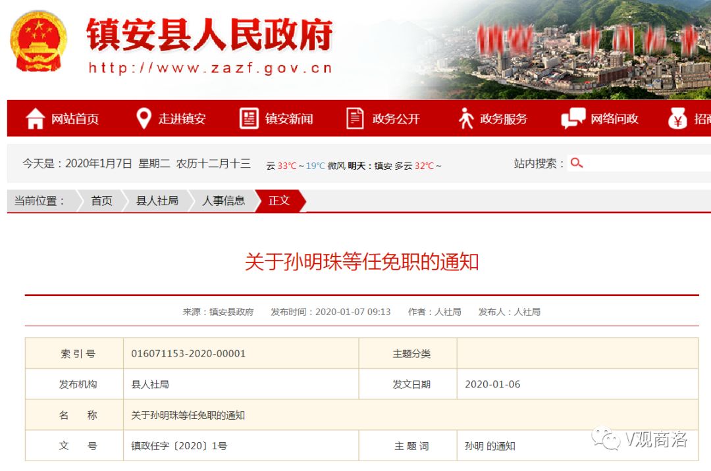Click the document icon beside 政务公开
711x471 pixels.
pyautogui.click(x=355, y=118)
